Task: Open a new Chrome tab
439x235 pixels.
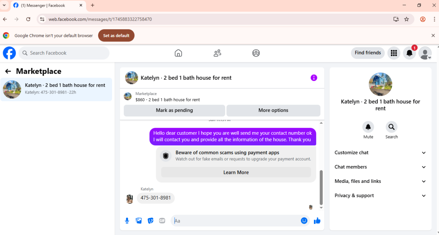Action: pos(93,5)
